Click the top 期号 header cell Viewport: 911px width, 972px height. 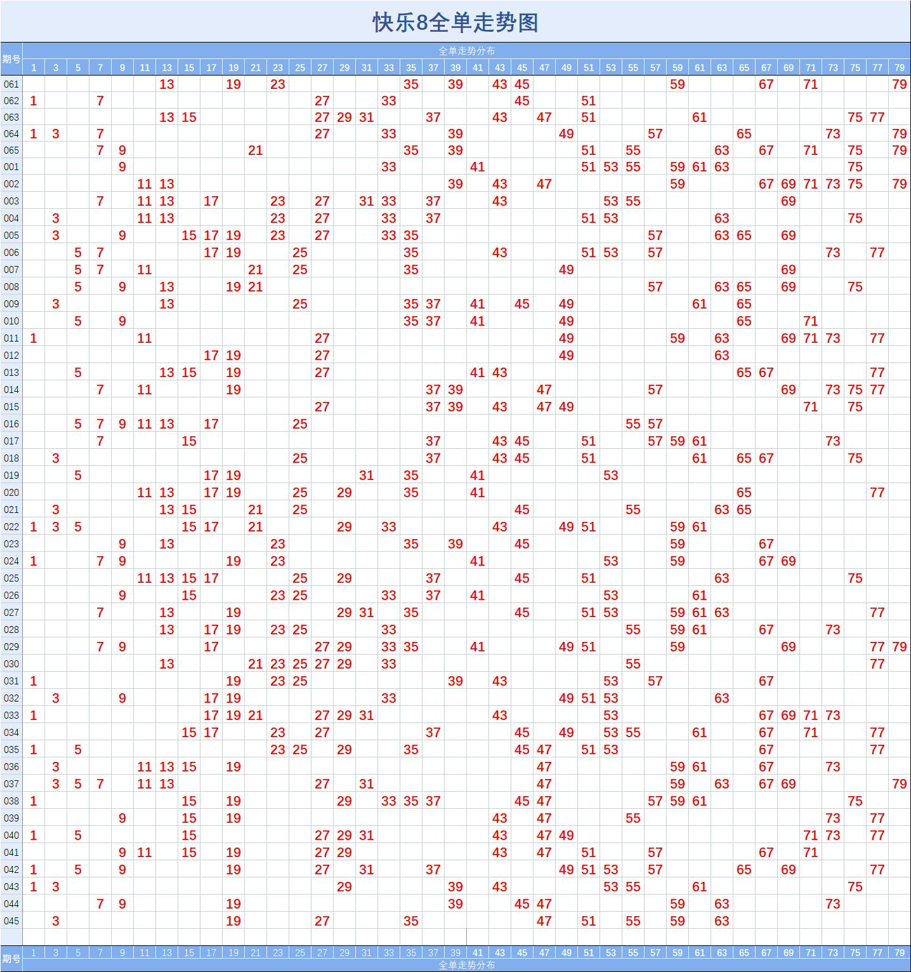[x=11, y=59]
